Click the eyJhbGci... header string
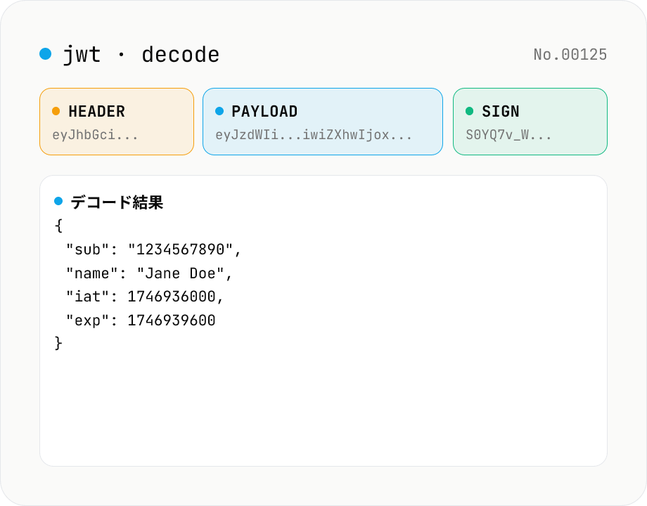This screenshot has height=506, width=647. [96, 135]
